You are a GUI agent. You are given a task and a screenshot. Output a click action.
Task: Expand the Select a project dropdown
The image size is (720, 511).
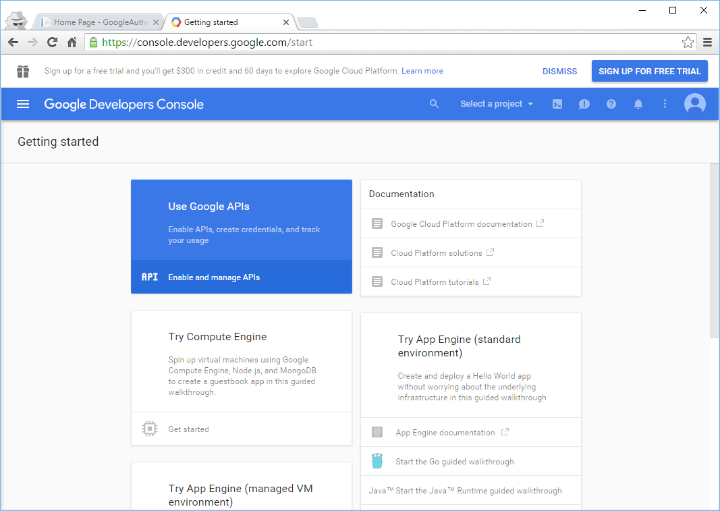[x=497, y=104]
